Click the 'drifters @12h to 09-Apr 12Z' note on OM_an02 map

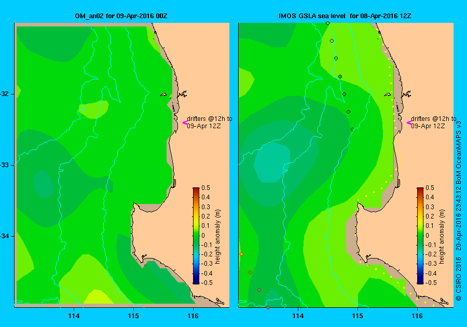(x=210, y=122)
